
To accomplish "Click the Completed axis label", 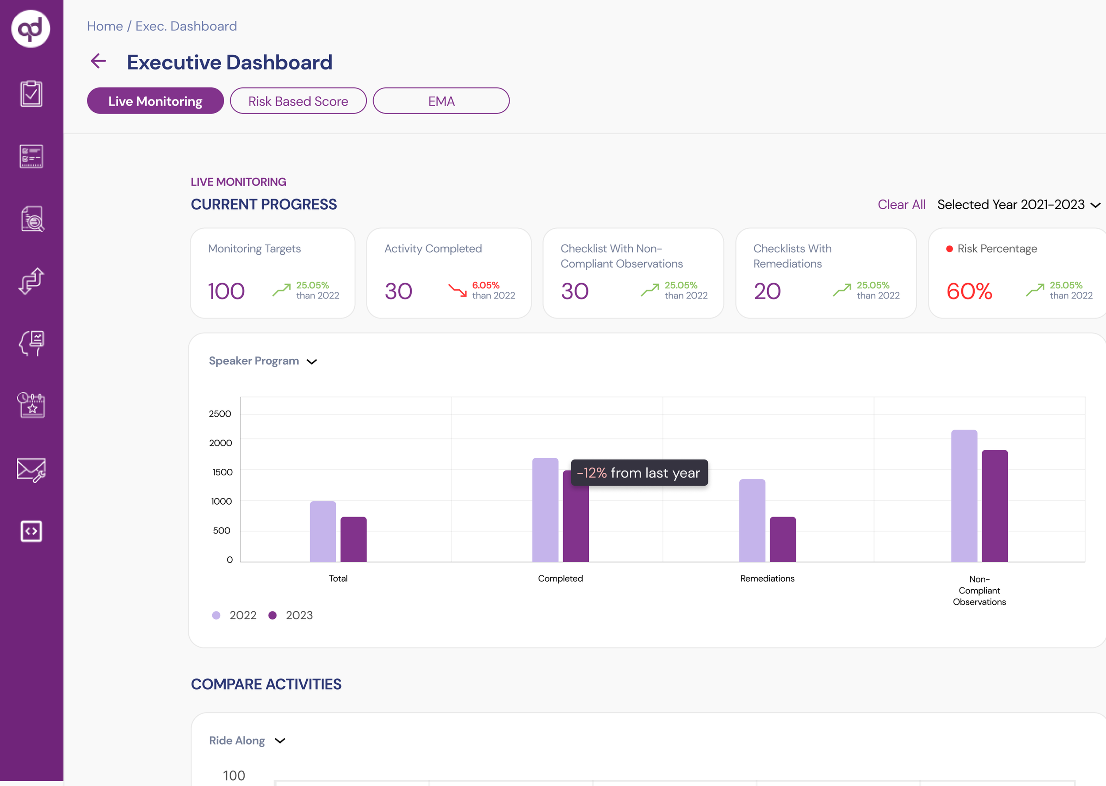I will 561,579.
